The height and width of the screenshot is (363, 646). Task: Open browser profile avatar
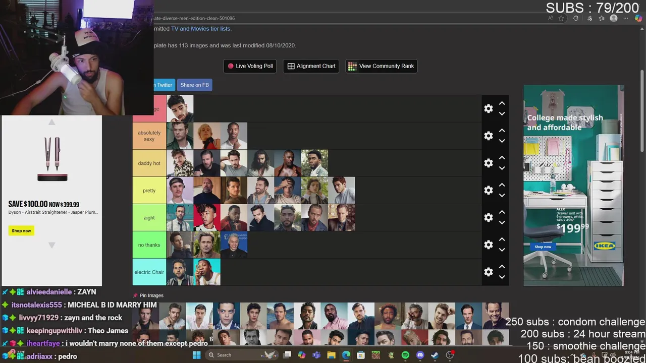click(x=614, y=18)
